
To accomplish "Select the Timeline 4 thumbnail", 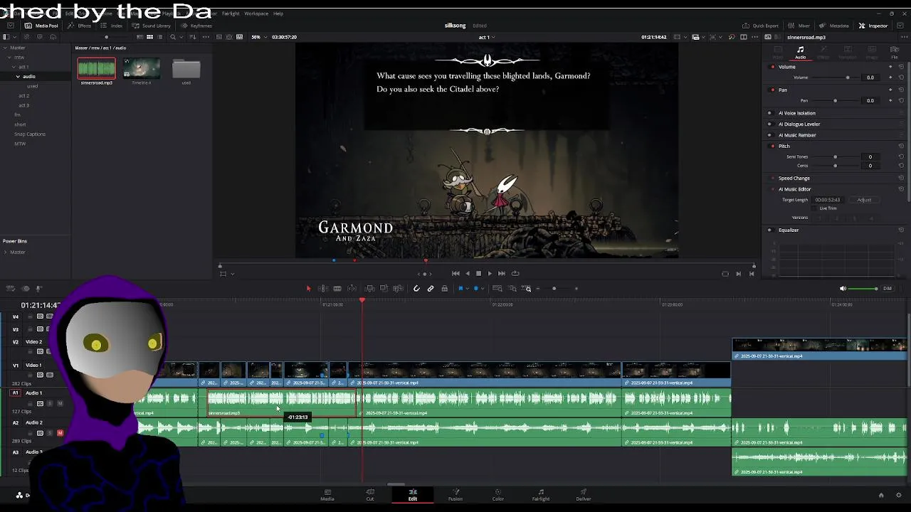I will coord(141,68).
